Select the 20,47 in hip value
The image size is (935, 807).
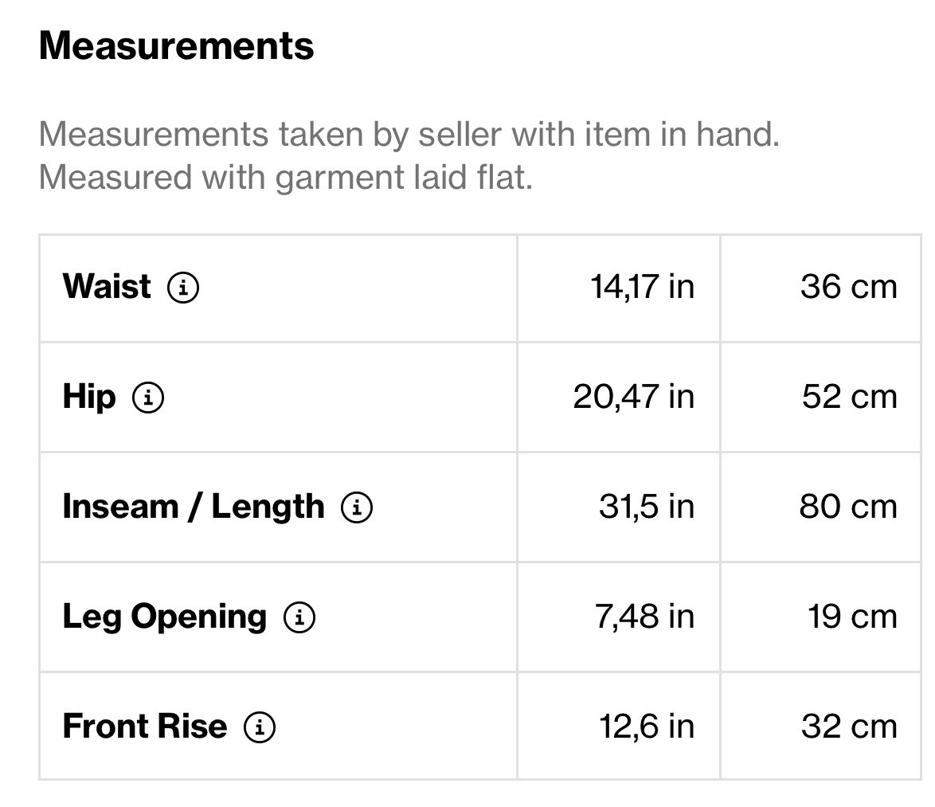(x=633, y=397)
